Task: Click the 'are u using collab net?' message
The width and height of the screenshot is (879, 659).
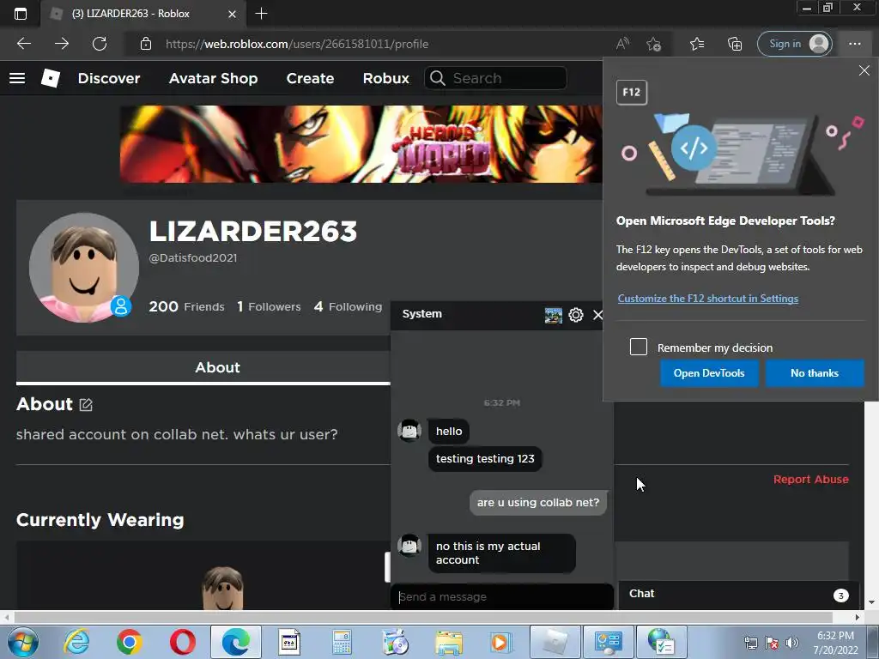Action: tap(538, 502)
